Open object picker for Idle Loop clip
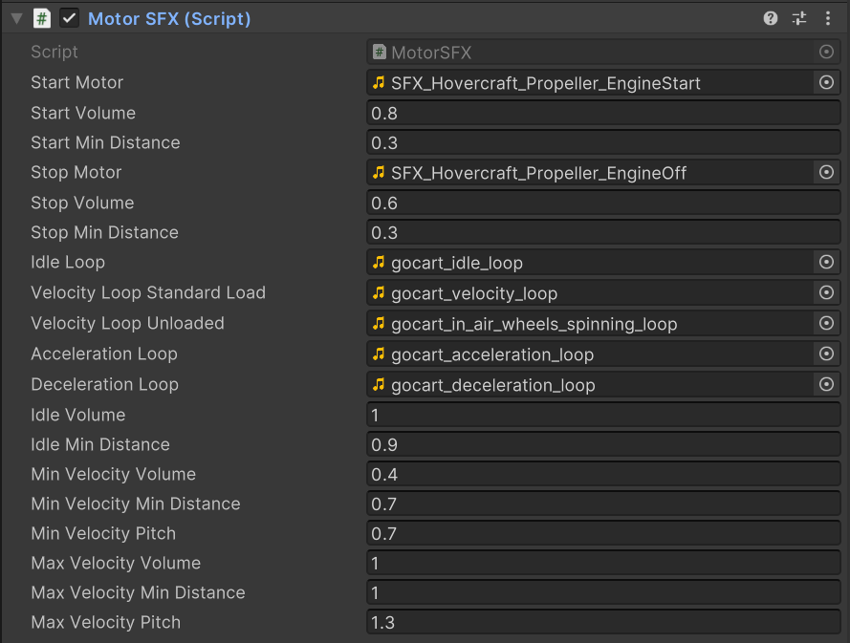Screen dimensions: 850x643 click(x=826, y=263)
